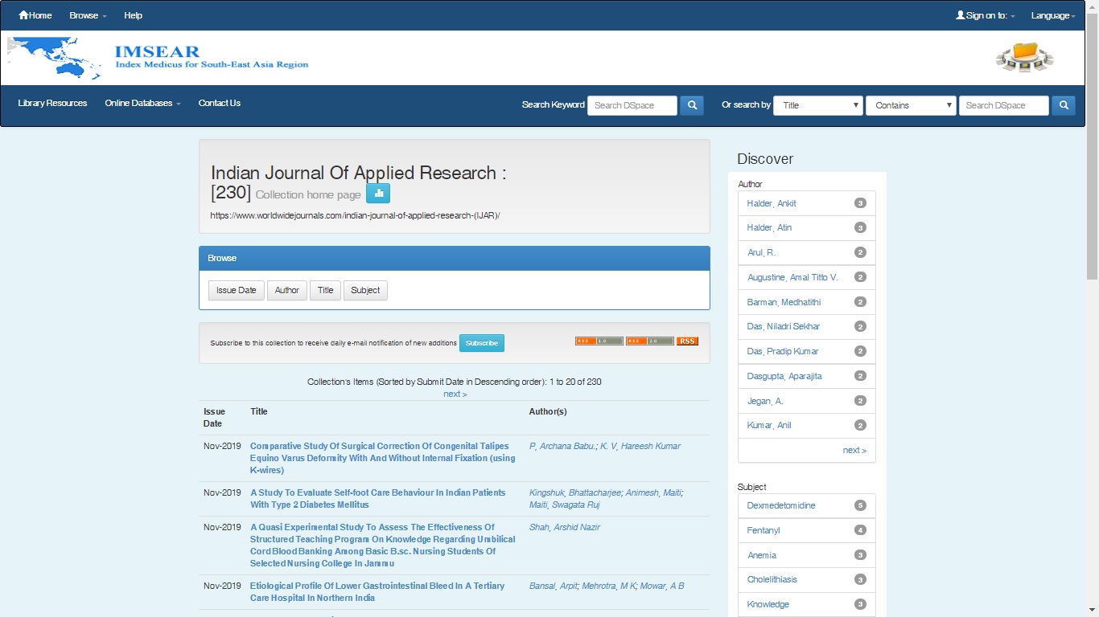Open the Contains operator dropdown
This screenshot has height=617, width=1099.
pos(911,105)
